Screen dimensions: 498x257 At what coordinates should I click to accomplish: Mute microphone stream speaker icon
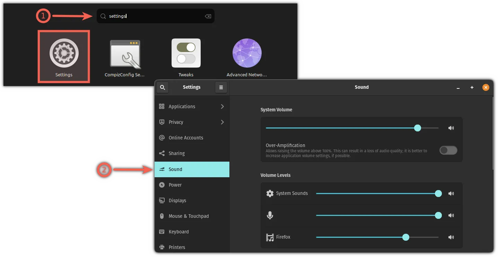[451, 215]
